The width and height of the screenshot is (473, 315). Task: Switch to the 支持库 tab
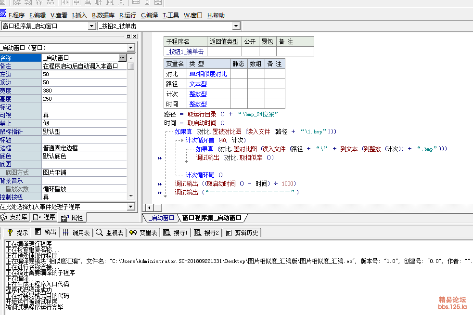pyautogui.click(x=14, y=217)
